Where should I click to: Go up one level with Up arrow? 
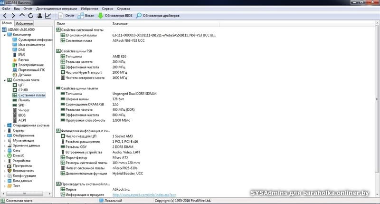coord(22,16)
